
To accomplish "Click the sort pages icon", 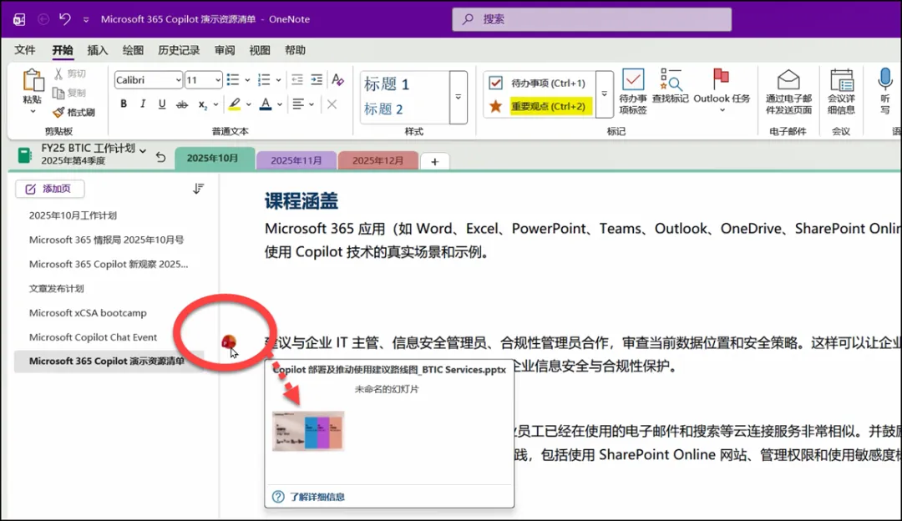I will [x=199, y=189].
